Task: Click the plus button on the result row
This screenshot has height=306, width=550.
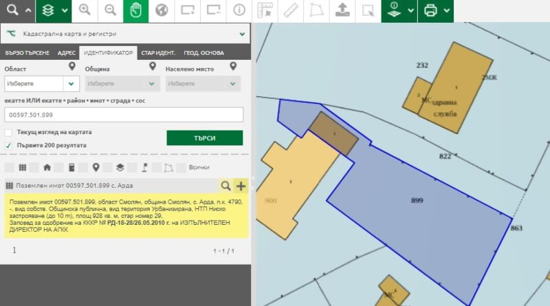Action: pyautogui.click(x=241, y=186)
